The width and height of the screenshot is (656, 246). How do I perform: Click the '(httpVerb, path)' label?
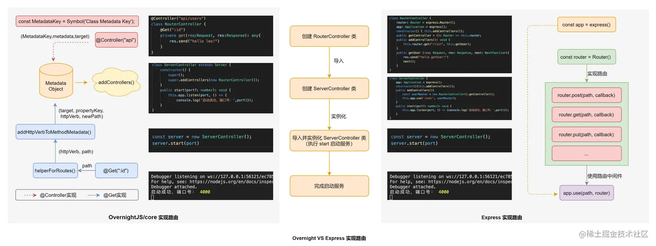(x=76, y=152)
